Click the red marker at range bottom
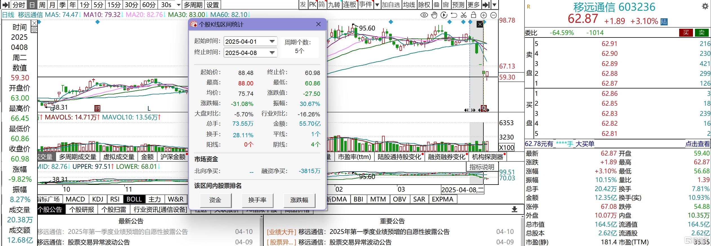This screenshot has height=246, width=711. coord(484,108)
